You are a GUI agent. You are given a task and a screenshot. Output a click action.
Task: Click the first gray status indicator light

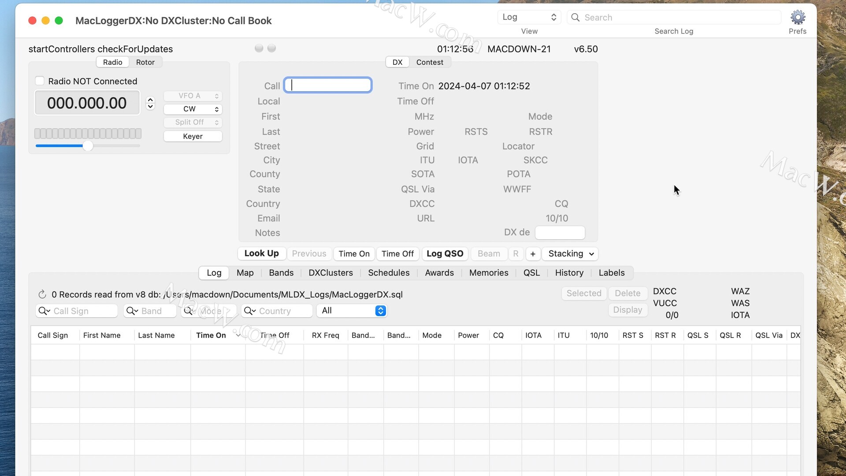point(259,48)
